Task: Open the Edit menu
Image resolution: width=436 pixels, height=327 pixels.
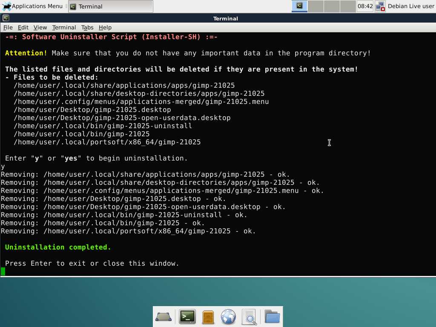Action: coord(23,27)
